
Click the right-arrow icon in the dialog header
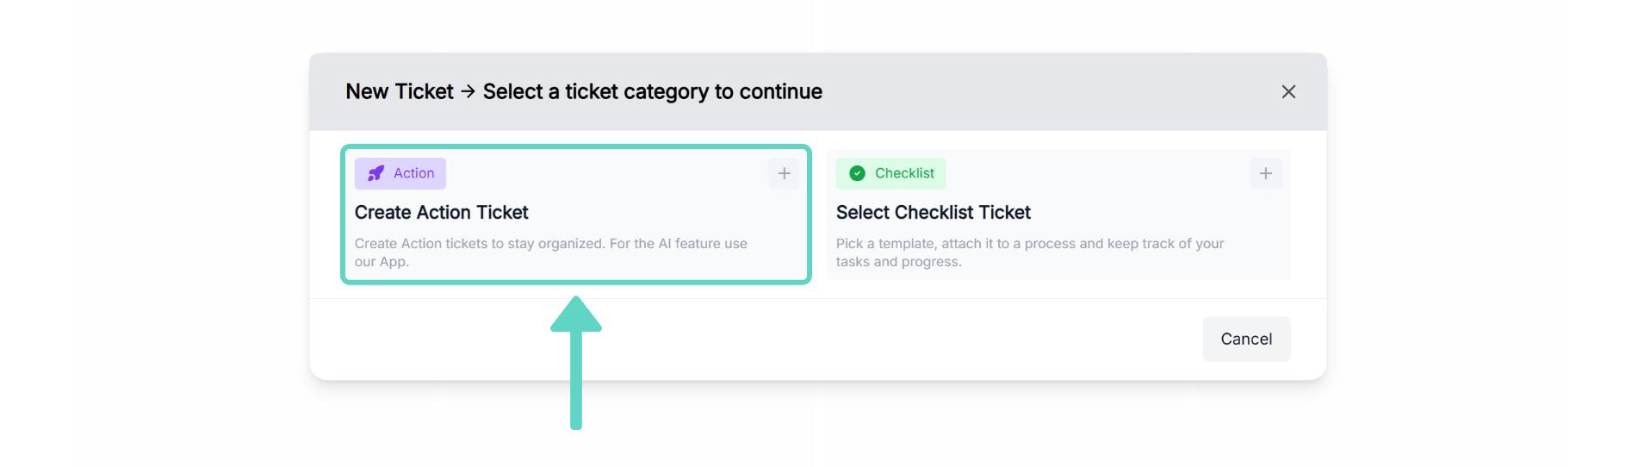(468, 91)
